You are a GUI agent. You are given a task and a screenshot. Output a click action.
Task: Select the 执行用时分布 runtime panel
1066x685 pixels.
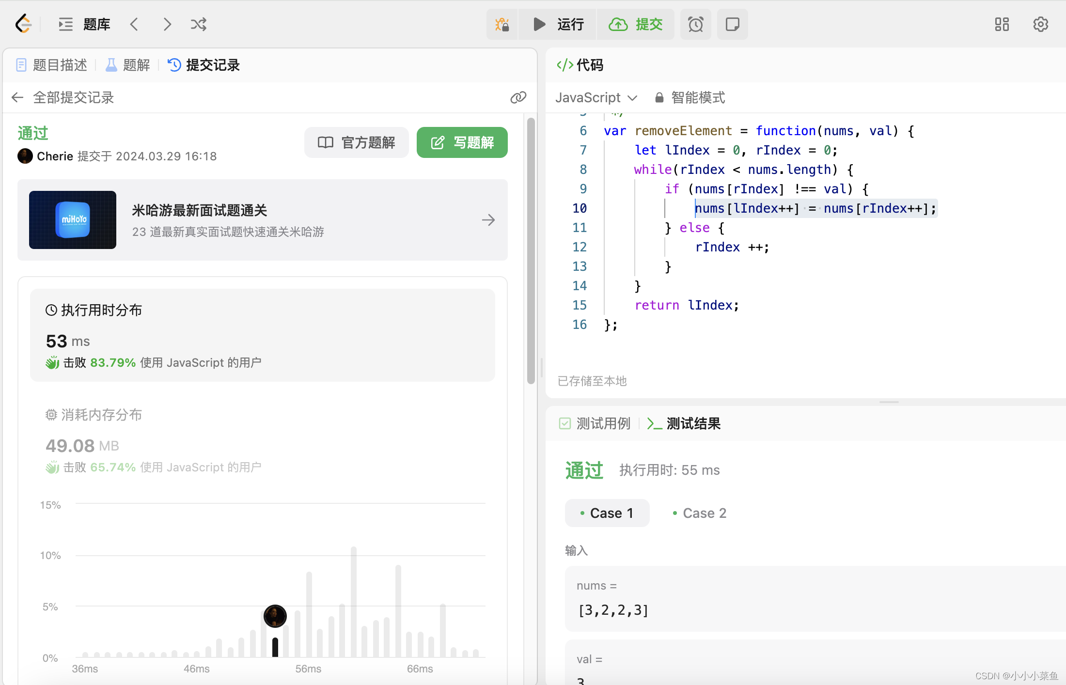[263, 335]
